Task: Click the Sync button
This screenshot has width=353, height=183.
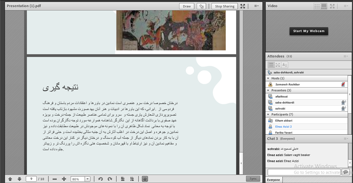Action: pyautogui.click(x=253, y=179)
